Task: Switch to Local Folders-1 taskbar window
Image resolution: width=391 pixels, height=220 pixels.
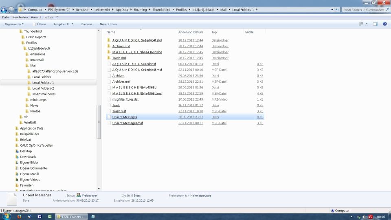Action: click(71, 216)
